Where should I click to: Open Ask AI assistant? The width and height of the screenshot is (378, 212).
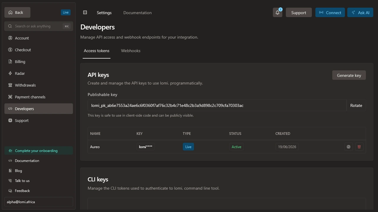(x=360, y=12)
